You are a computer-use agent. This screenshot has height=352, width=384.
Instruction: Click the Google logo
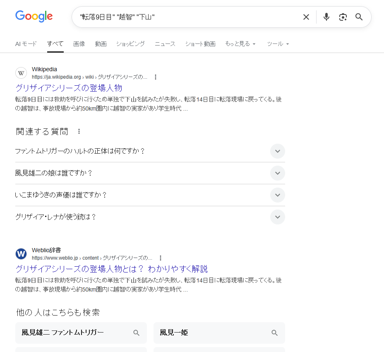click(34, 17)
